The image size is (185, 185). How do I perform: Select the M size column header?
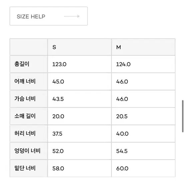[143, 47]
